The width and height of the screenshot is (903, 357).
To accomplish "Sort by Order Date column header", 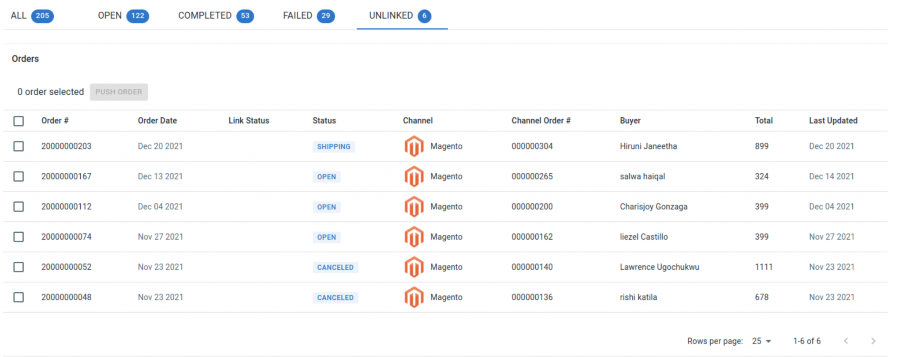I will pos(157,121).
